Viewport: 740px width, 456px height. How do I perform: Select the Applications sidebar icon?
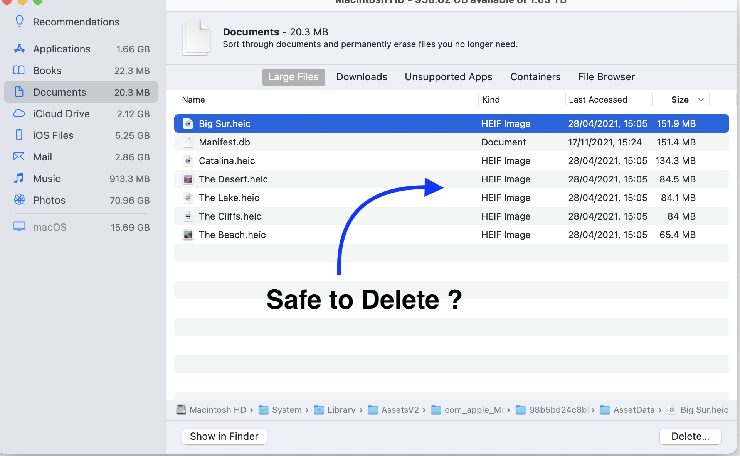tap(19, 49)
